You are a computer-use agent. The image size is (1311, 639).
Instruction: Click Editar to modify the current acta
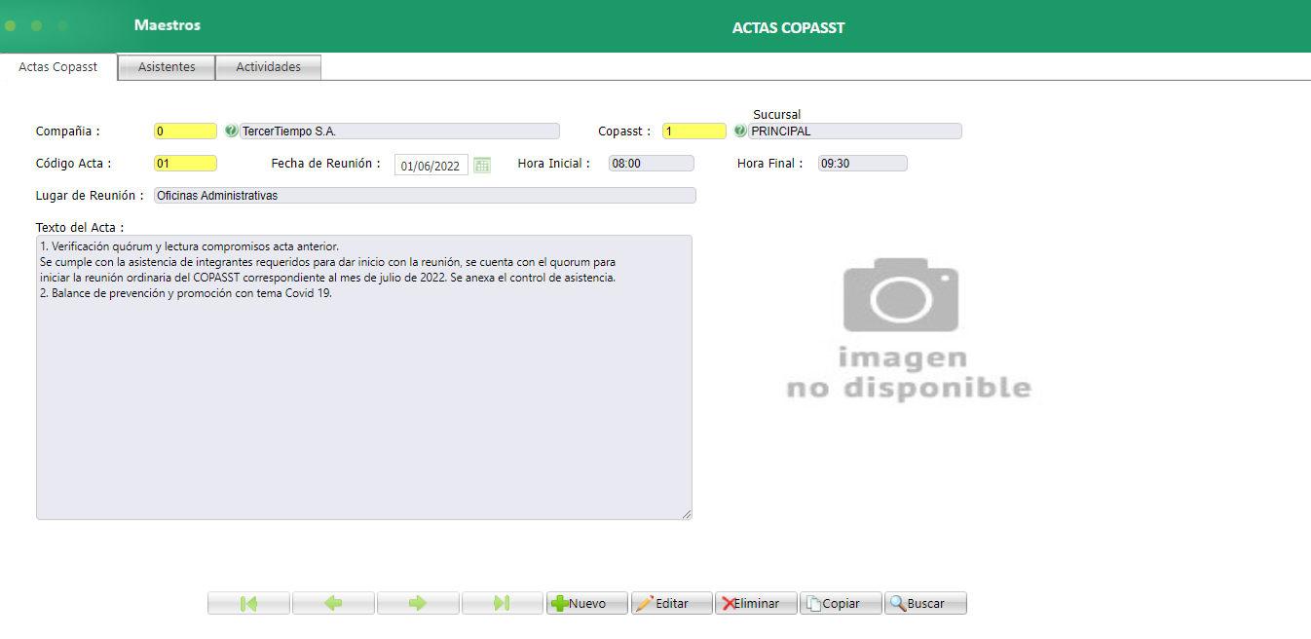click(671, 602)
